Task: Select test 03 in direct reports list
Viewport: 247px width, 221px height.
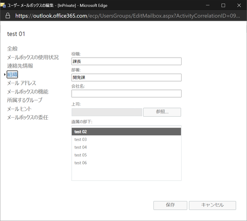Action: (126, 139)
